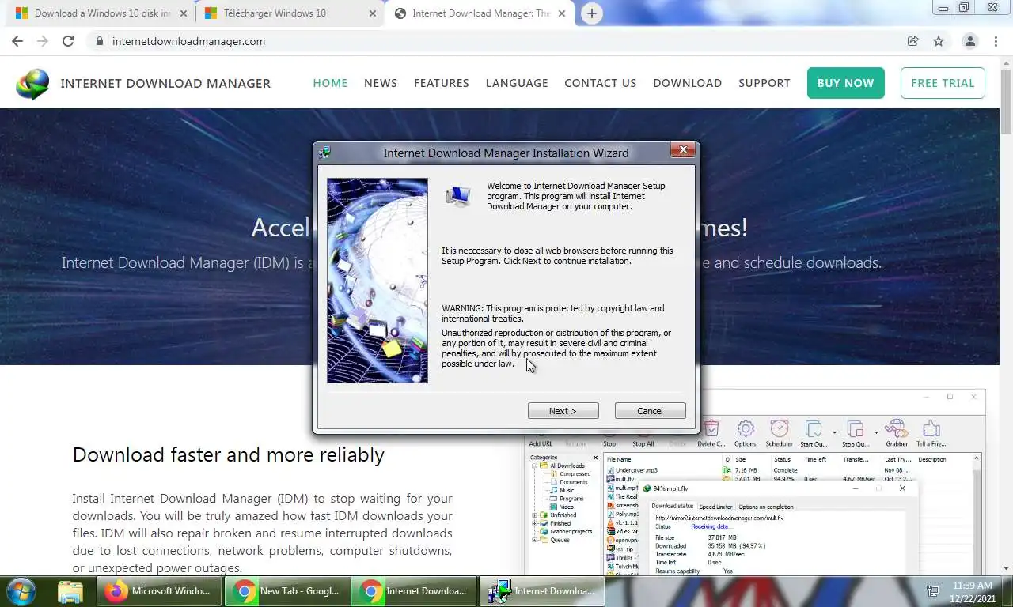This screenshot has height=607, width=1013.
Task: Click the BUY NOW button
Action: (846, 83)
